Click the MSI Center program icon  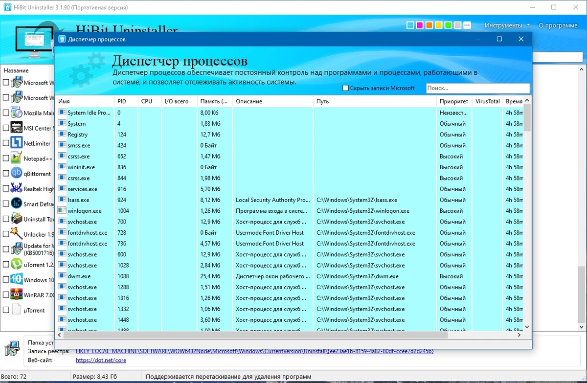[17, 128]
